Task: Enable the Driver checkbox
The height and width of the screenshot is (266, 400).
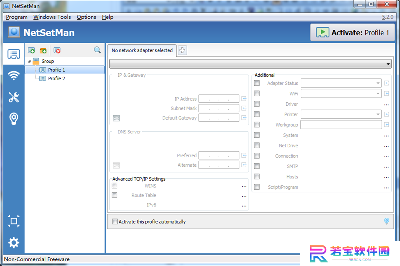Action: [x=257, y=104]
